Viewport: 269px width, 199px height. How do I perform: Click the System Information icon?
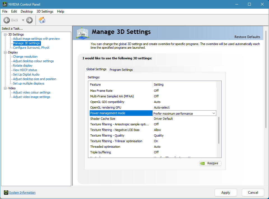coord(6,193)
